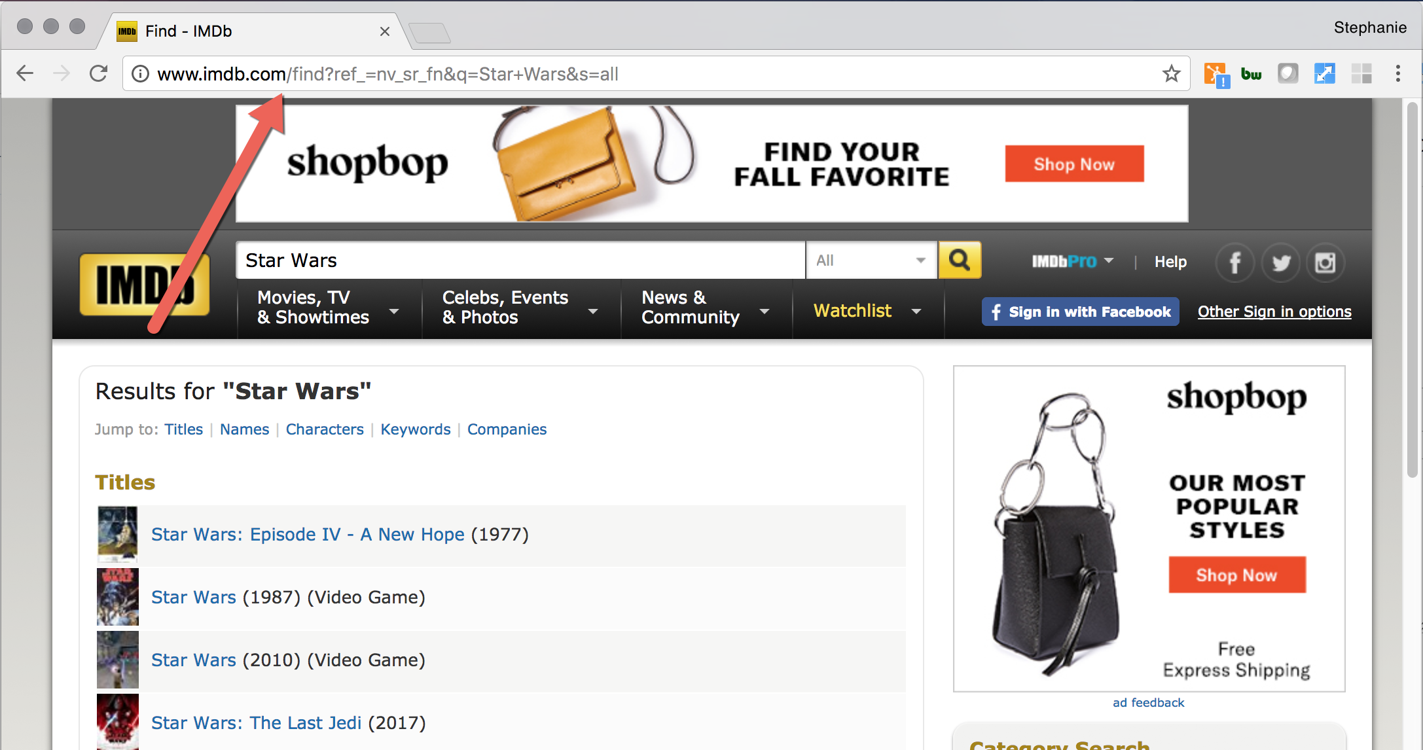Click the yellow search magnifier button

point(960,260)
